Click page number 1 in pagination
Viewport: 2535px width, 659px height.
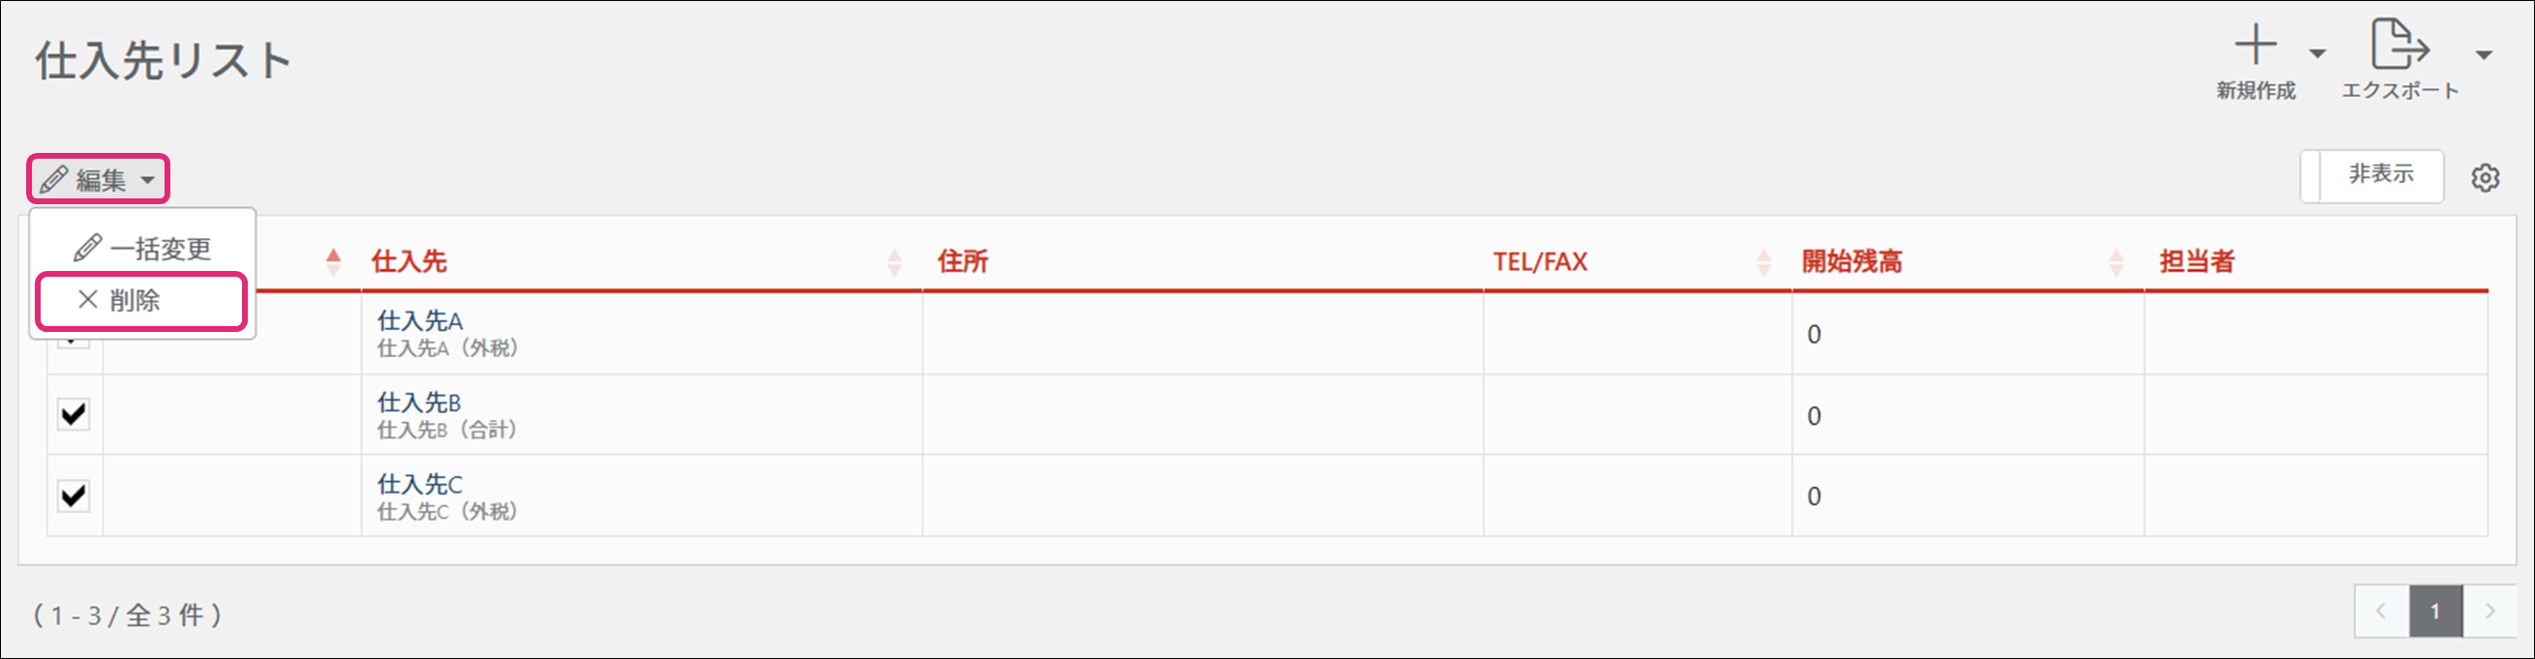click(2434, 612)
